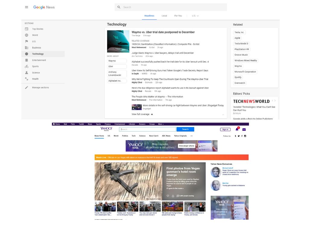This screenshot has width=309, height=232.
Task: Expand the More menu in Yahoo top bar
Action: coord(161,124)
